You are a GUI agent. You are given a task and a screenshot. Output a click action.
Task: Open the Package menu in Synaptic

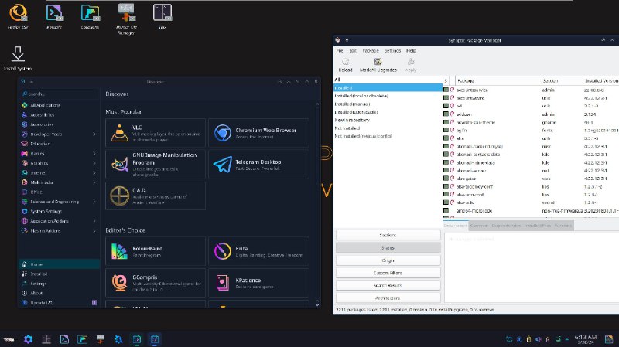371,50
